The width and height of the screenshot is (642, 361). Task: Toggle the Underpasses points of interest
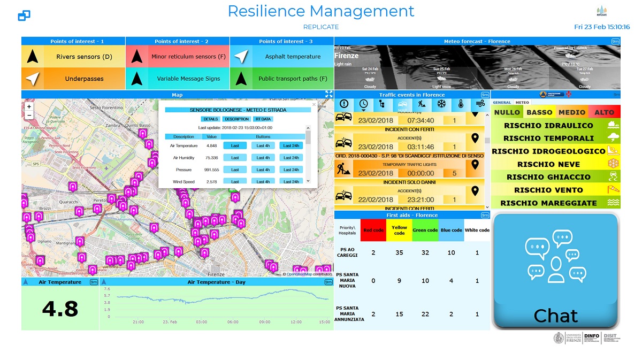[x=73, y=79]
